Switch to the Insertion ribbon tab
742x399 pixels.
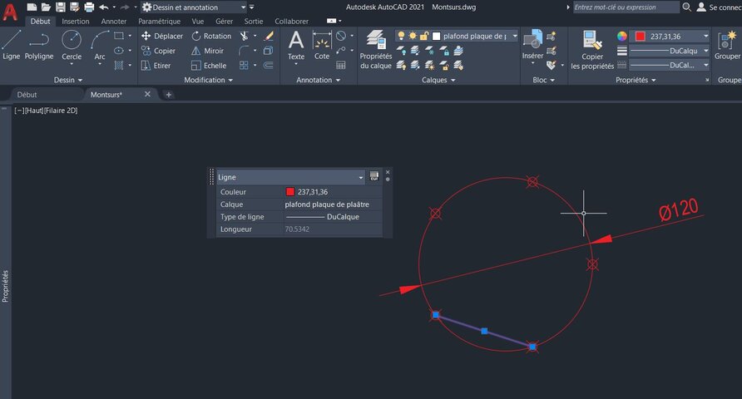click(x=76, y=21)
